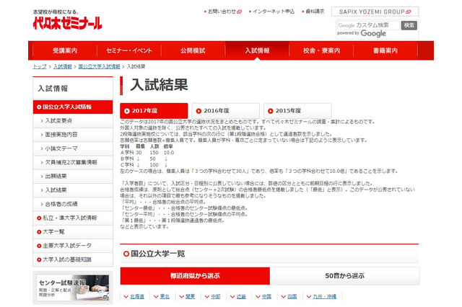Click the circle icon beside 主要大学入試データ
Screen dimensions: 462x307
click(39, 246)
